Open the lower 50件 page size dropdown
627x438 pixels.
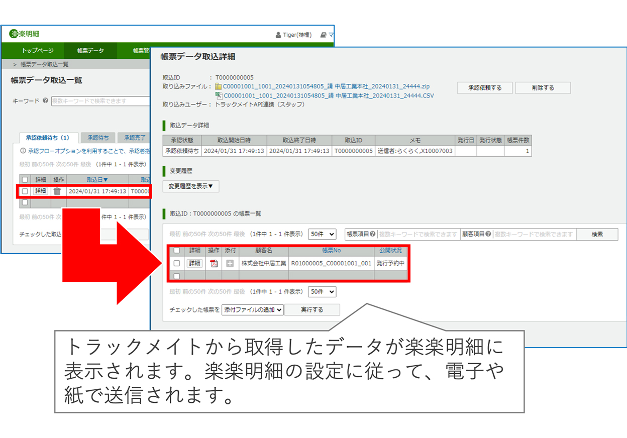pyautogui.click(x=322, y=291)
